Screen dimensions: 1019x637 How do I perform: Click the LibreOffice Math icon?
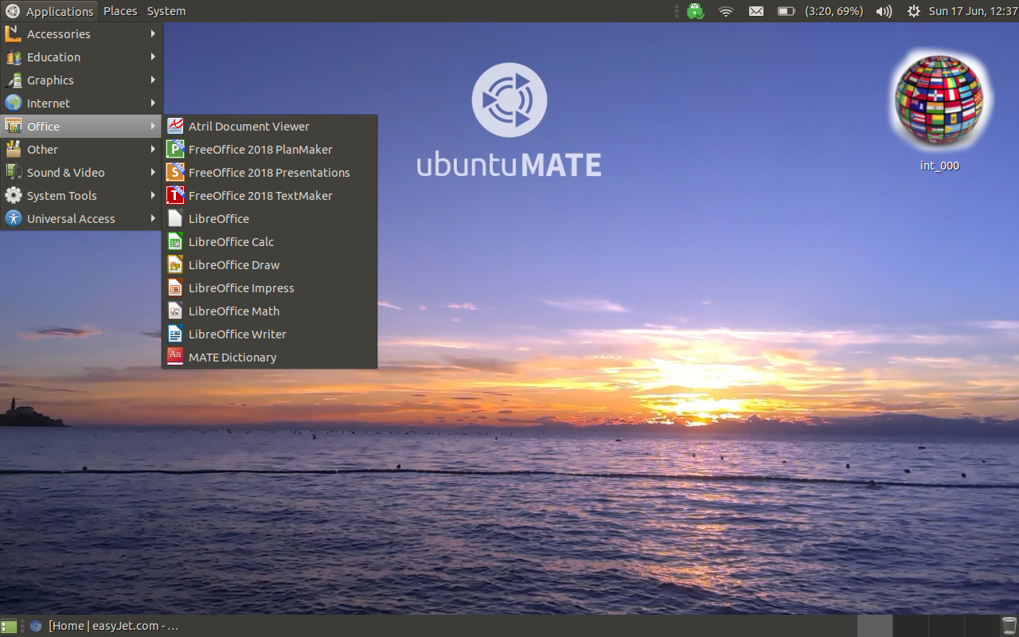tap(175, 311)
